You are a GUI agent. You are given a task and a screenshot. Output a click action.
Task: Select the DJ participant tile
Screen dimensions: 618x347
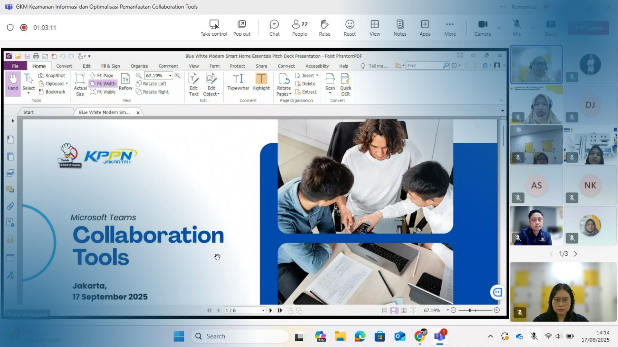point(590,105)
